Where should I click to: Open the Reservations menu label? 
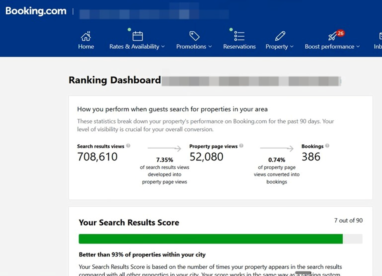pos(239,46)
